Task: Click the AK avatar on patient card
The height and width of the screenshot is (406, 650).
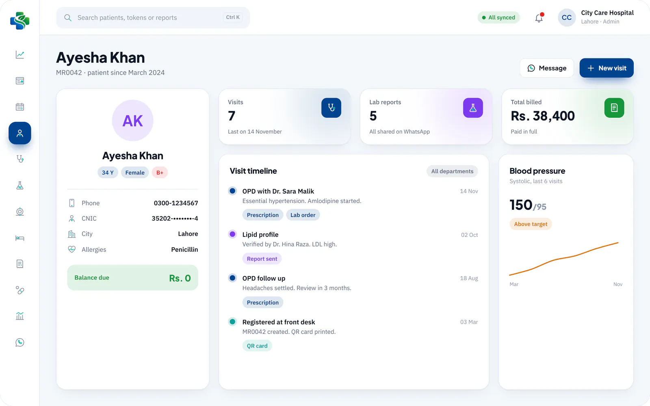Action: [x=133, y=121]
